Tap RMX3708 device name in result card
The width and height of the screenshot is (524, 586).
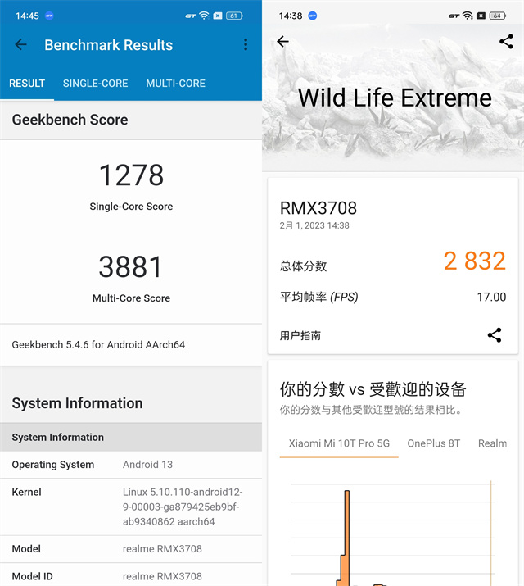click(318, 208)
